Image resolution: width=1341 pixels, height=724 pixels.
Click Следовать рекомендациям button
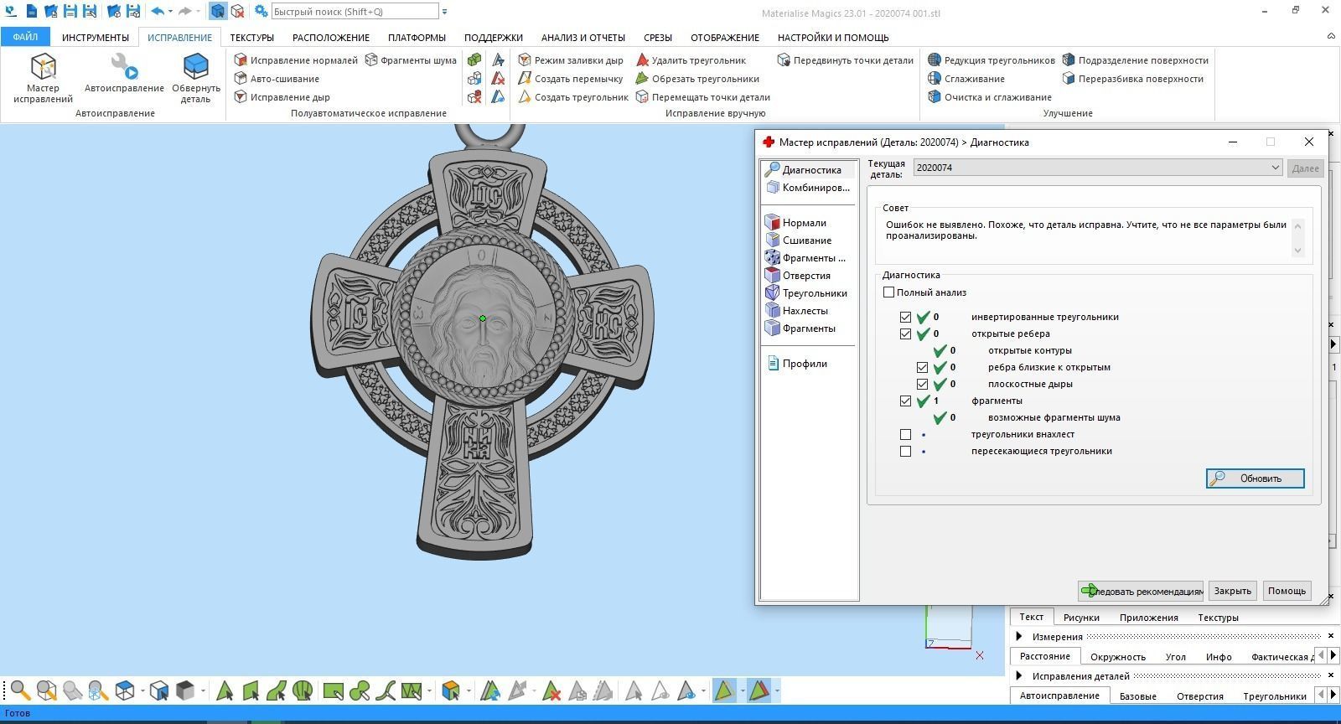pos(1141,591)
